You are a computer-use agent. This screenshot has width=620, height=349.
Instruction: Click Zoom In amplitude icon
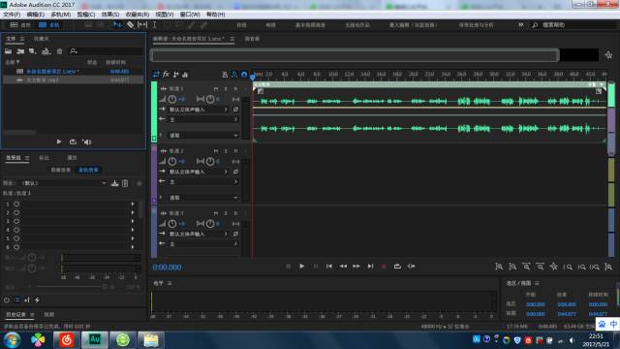[x=499, y=267]
